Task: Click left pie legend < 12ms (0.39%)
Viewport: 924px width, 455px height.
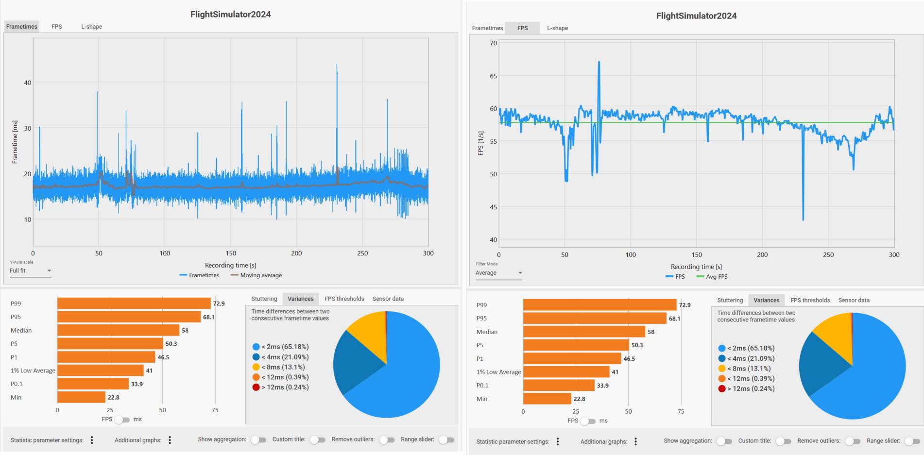Action: click(x=280, y=377)
